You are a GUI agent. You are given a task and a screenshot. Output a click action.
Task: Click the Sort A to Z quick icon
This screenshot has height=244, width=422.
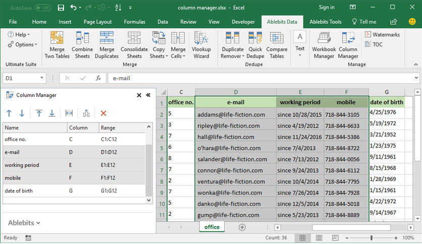point(118,8)
